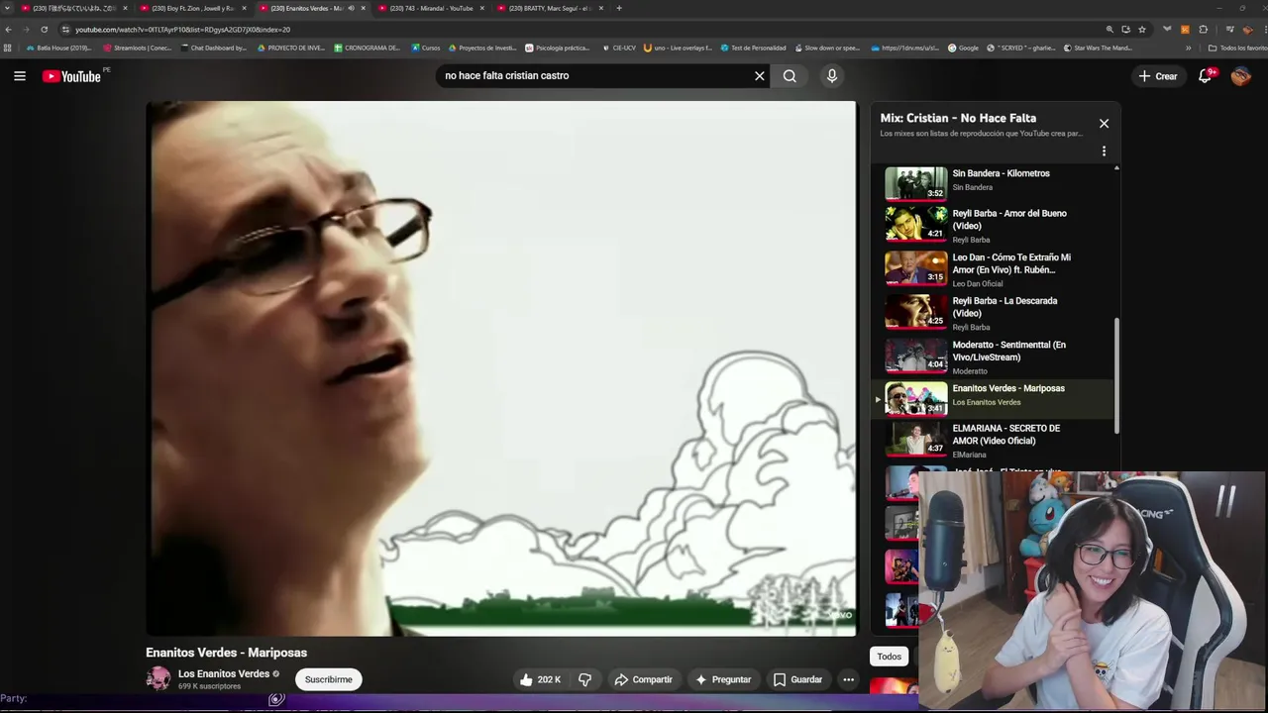Open the CRONOGRAMA DE... bookmark
Screen dimensions: 1268x713
pyautogui.click(x=368, y=48)
